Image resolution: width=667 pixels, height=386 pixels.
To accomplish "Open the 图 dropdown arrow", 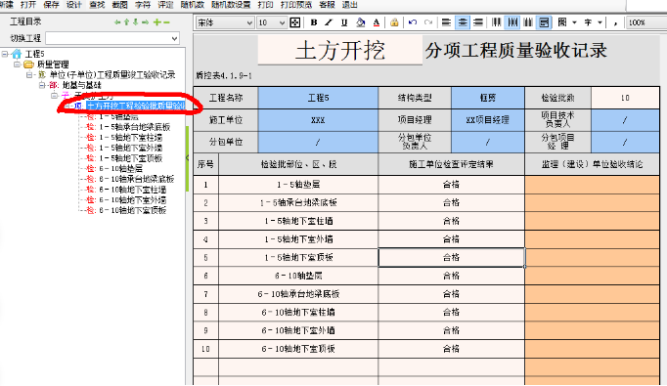I will [574, 22].
